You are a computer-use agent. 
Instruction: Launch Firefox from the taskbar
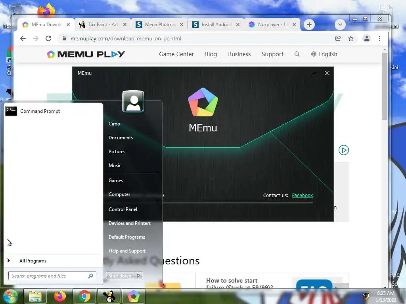click(x=60, y=296)
